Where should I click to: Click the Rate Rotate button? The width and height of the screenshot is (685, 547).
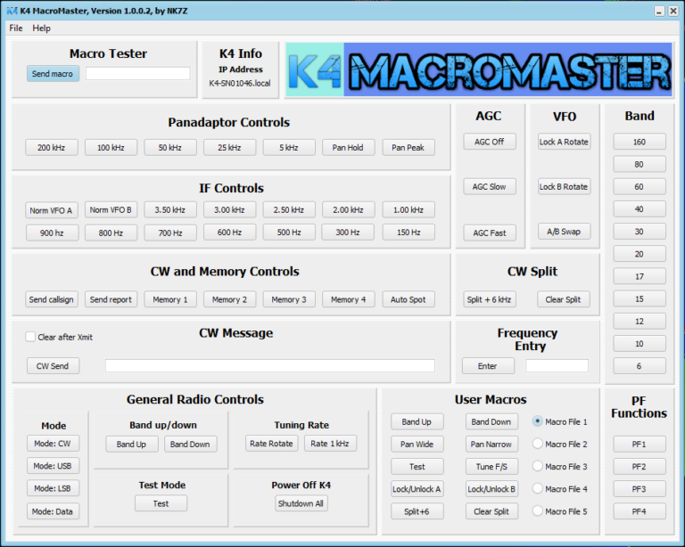(x=272, y=443)
